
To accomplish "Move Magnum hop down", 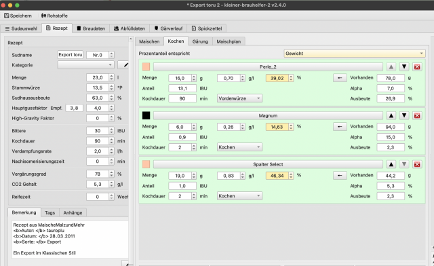I will coord(404,115).
